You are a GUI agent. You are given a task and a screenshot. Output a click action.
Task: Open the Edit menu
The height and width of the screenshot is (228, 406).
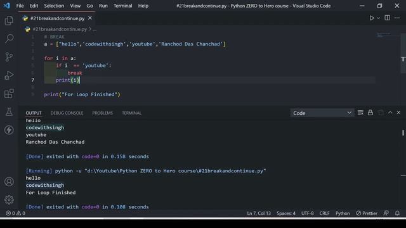pos(34,6)
